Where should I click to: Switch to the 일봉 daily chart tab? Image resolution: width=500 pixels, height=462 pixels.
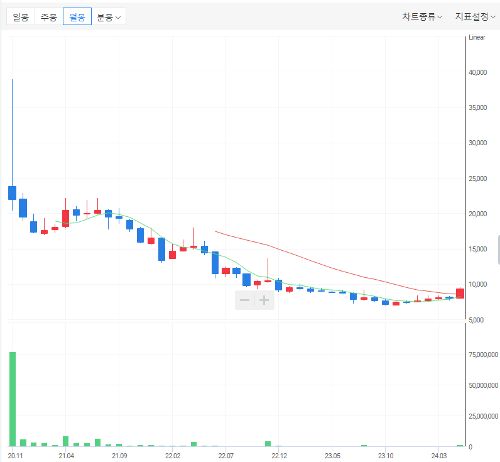point(21,16)
